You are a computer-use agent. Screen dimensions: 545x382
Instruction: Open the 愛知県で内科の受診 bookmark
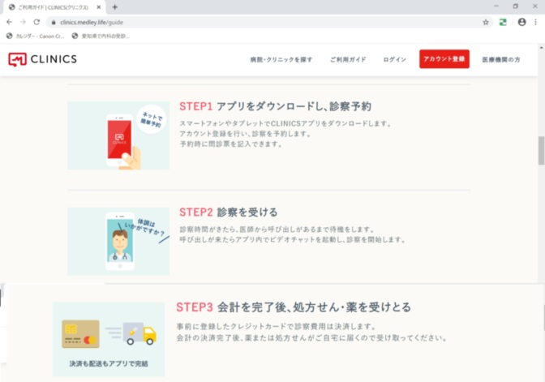pos(101,36)
